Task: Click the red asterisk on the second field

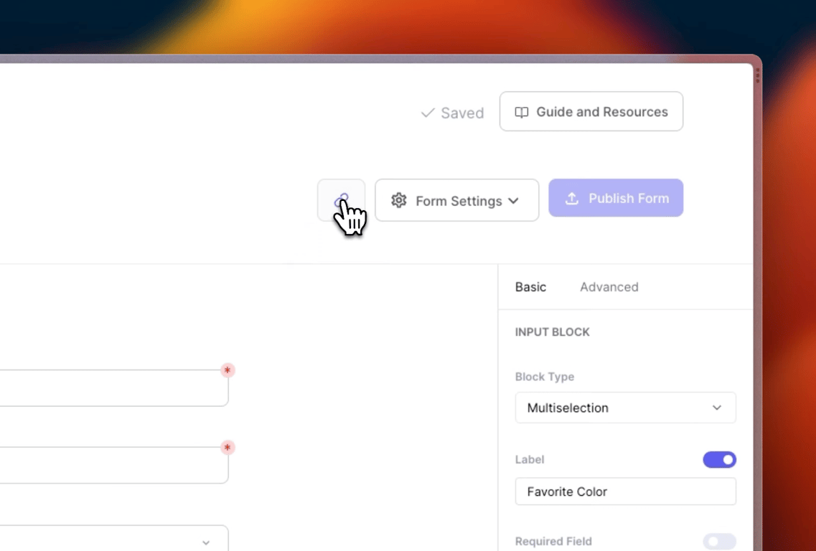Action: [228, 448]
